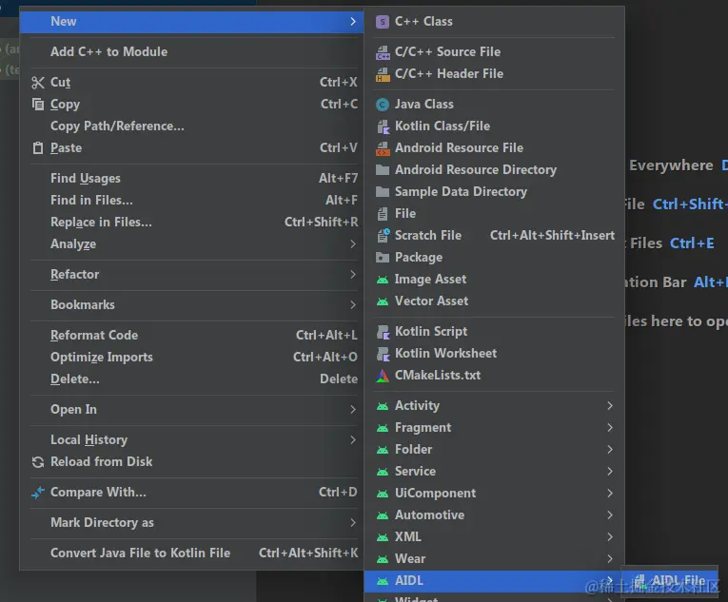This screenshot has width=728, height=602.
Task: Click the Java Class icon
Action: point(383,105)
